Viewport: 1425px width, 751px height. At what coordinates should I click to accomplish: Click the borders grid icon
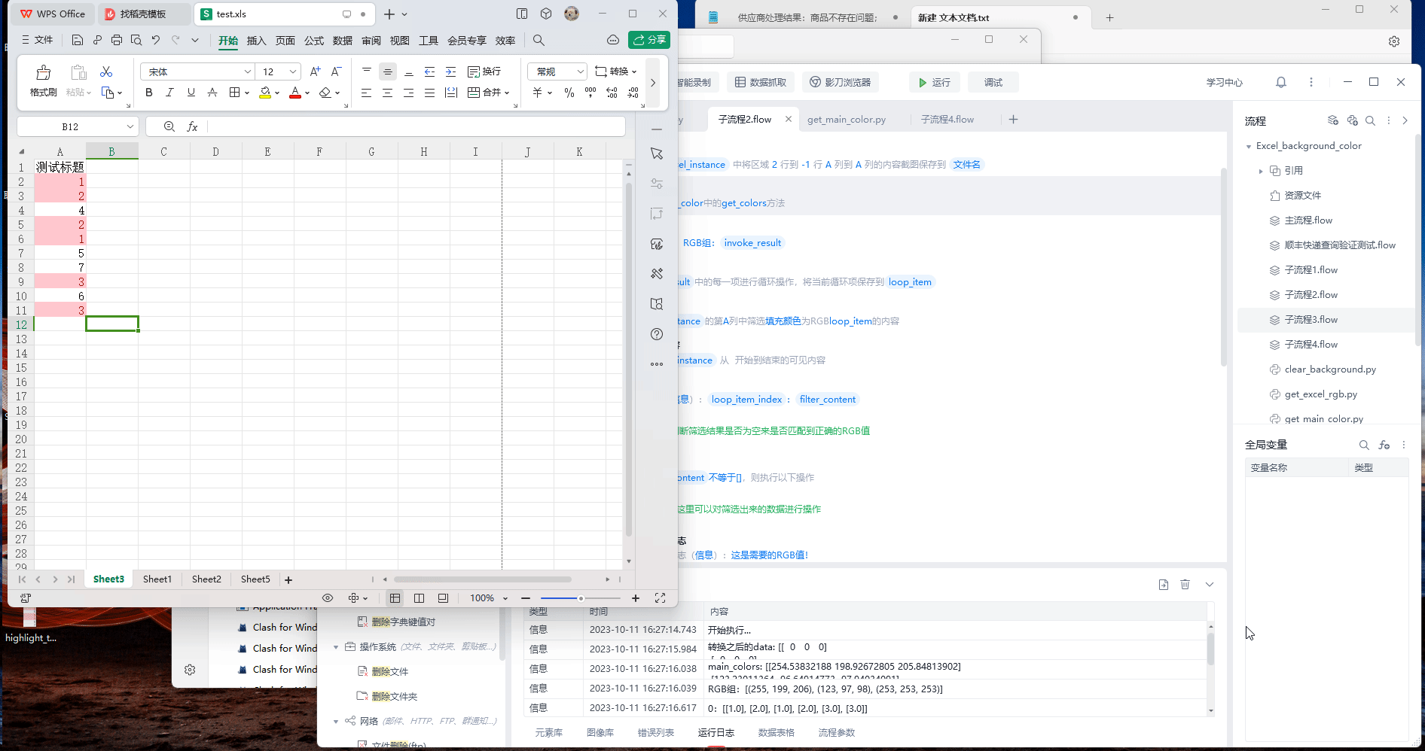[235, 93]
